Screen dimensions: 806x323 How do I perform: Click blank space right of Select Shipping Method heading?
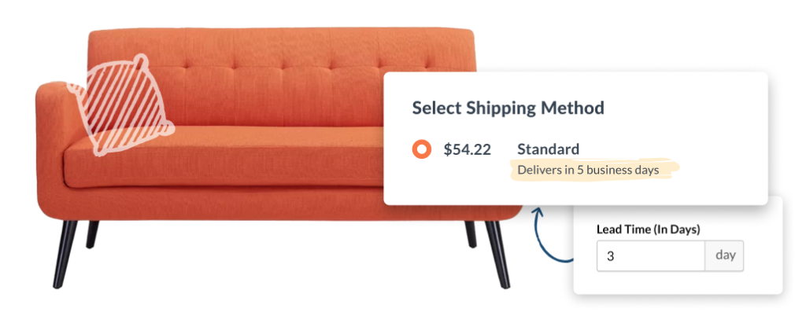point(684,108)
